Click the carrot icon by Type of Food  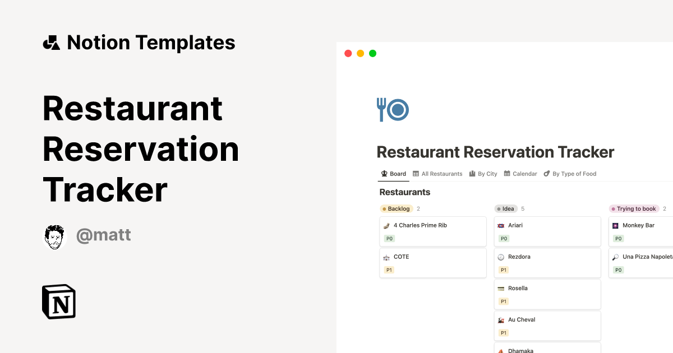[x=546, y=174]
